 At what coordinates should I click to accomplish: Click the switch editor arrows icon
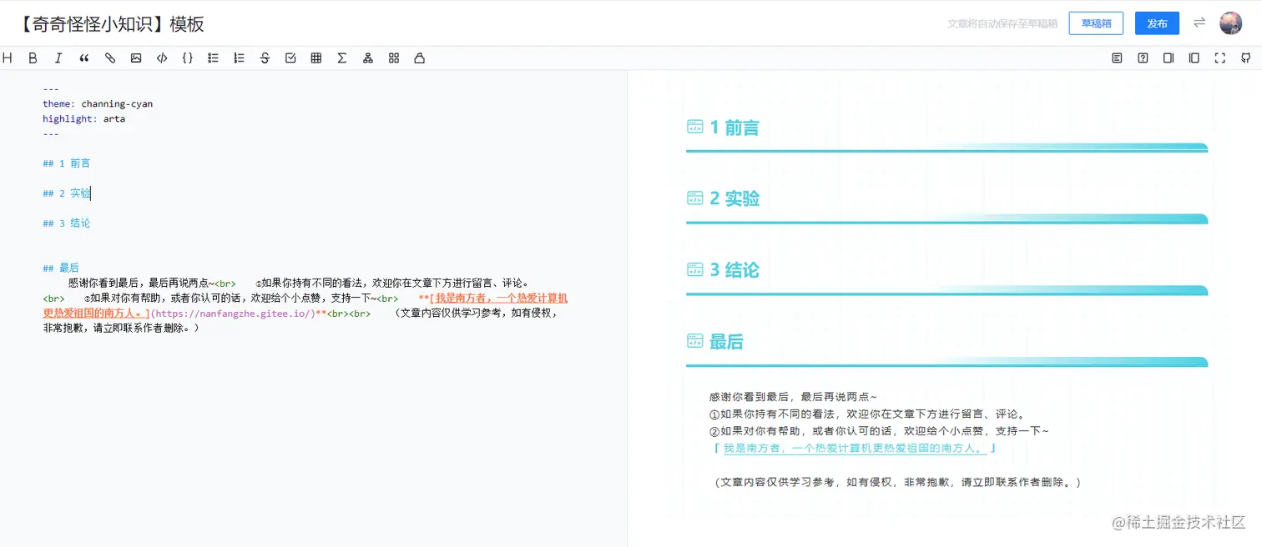(1199, 23)
